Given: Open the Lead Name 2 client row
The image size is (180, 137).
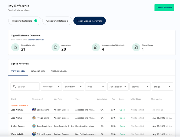Looking at the screenshot, I should click(17, 110).
